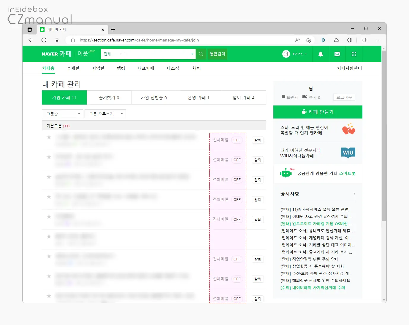Open 쪽지 messages via its icon
This screenshot has height=325, width=409.
[x=305, y=97]
